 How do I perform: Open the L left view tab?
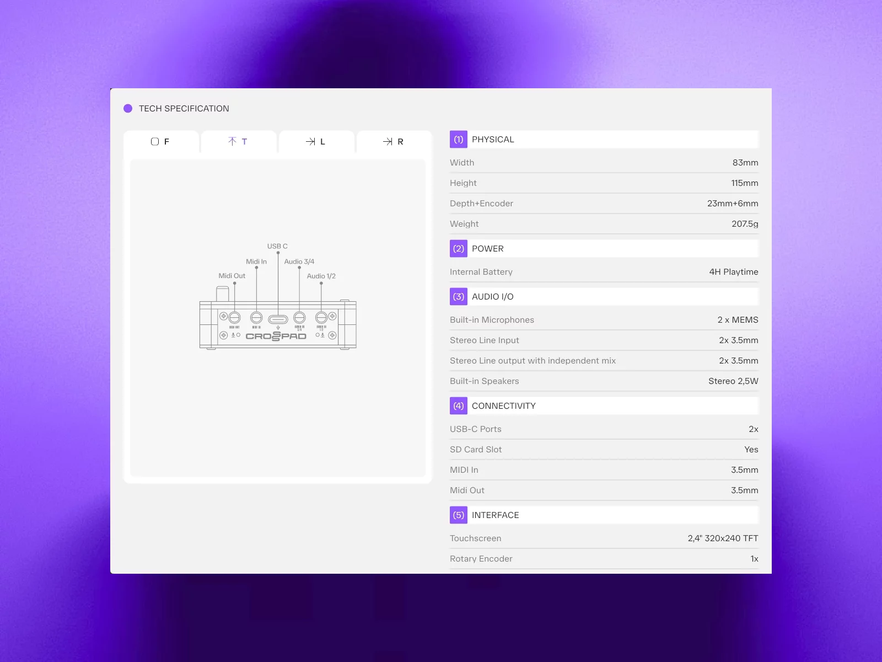(316, 142)
